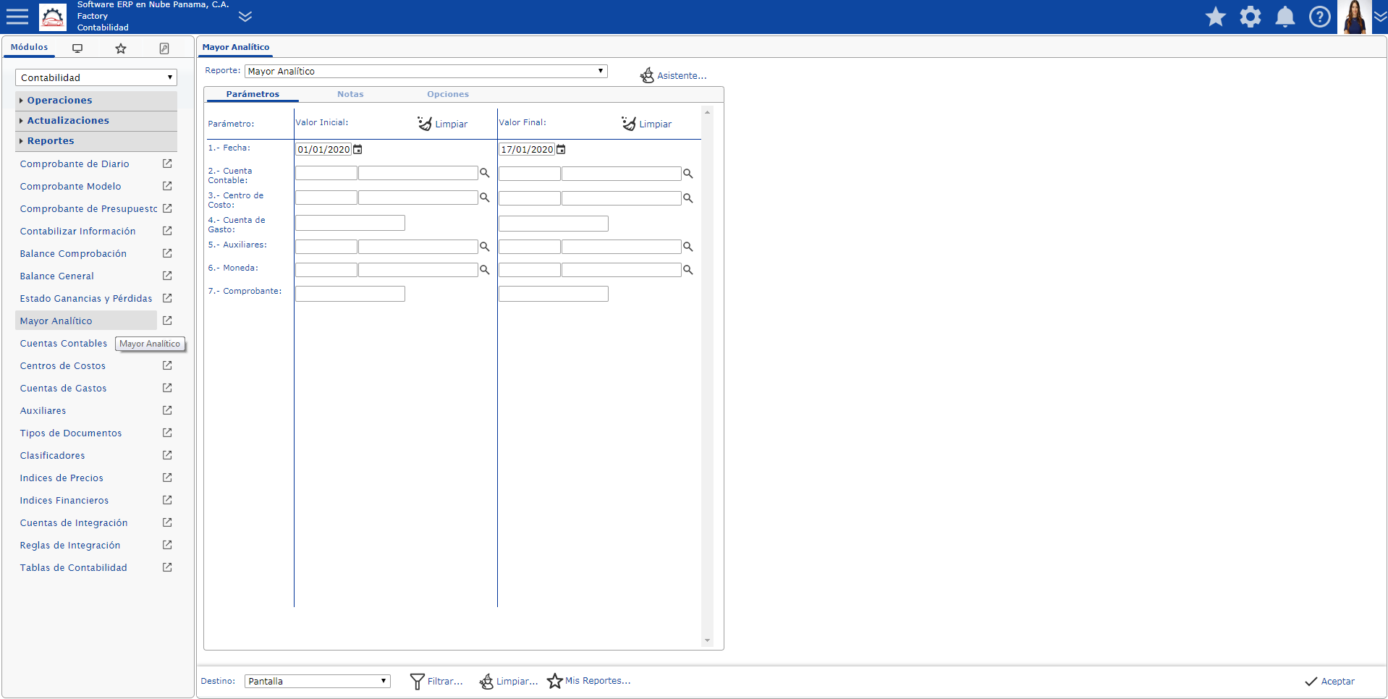Clear final values with Limpiar
1388x699 pixels.
pyautogui.click(x=647, y=124)
